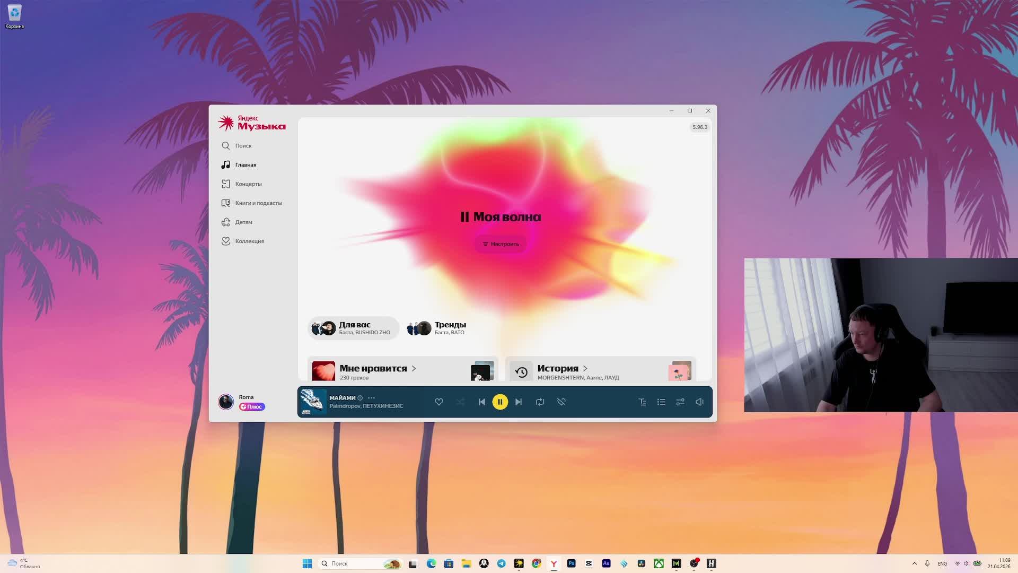This screenshot has width=1018, height=573.
Task: Pause playback with the yellow pause button
Action: [499, 402]
